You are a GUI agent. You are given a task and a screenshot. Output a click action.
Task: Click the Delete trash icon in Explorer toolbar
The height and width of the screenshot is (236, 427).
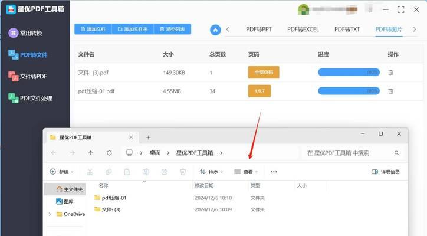pyautogui.click(x=183, y=172)
